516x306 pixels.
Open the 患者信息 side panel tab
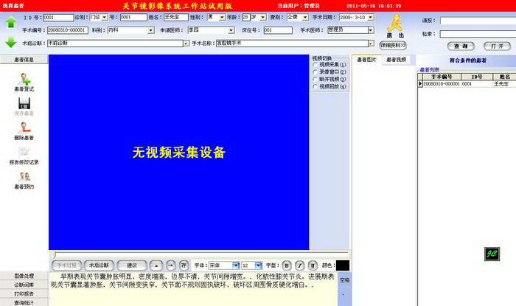(24, 60)
